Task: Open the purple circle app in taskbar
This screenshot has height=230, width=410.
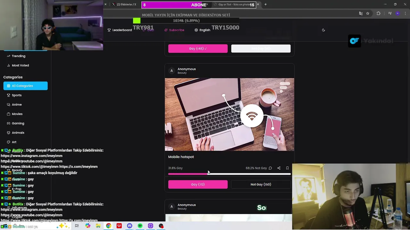Action: pos(151,226)
